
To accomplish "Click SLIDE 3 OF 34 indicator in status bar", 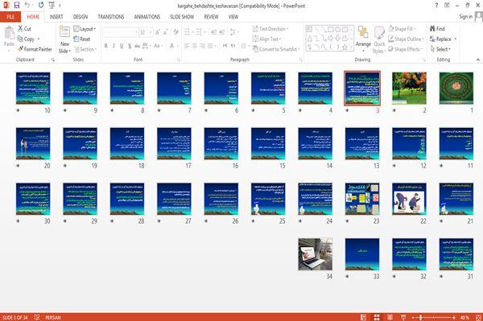I will pyautogui.click(x=14, y=317).
